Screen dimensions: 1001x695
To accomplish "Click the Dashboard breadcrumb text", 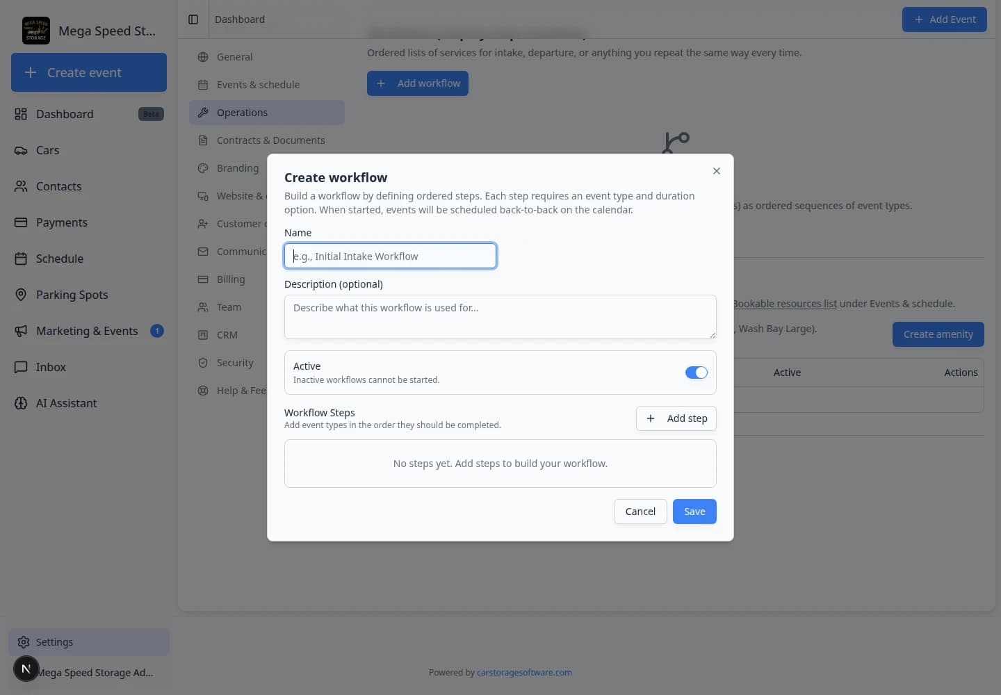I will (240, 19).
